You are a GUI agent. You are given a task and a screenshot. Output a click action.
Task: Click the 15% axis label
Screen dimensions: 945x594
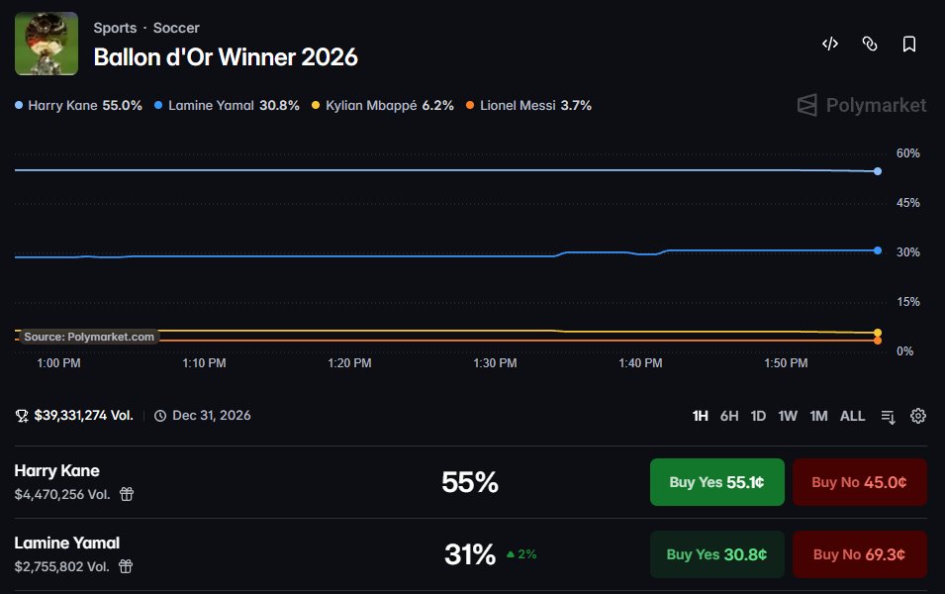(x=908, y=302)
